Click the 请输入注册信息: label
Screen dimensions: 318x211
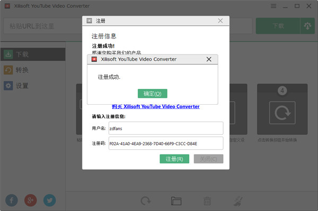[109, 116]
